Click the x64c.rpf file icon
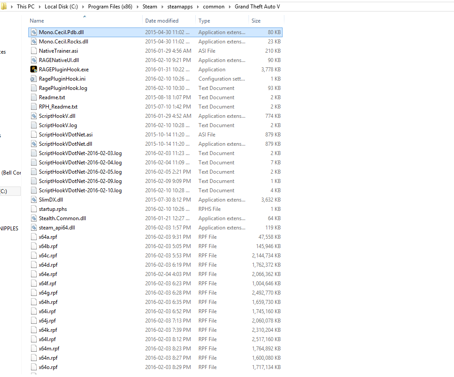This screenshot has width=454, height=377. [34, 255]
